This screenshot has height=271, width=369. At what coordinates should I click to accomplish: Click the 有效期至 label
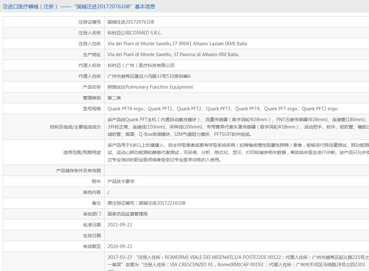92,246
